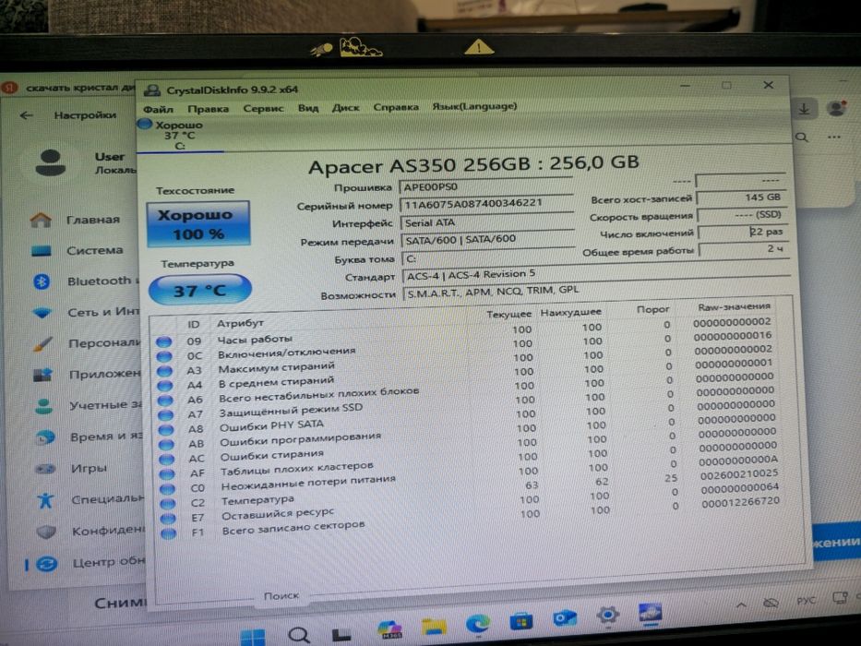861x646 pixels.
Task: Click the Общее время работы 2 ч field
Action: pyautogui.click(x=743, y=249)
